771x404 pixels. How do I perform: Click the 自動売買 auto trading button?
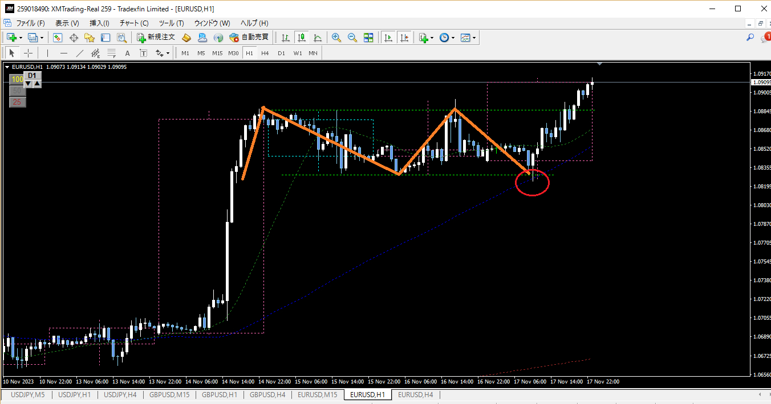(249, 38)
